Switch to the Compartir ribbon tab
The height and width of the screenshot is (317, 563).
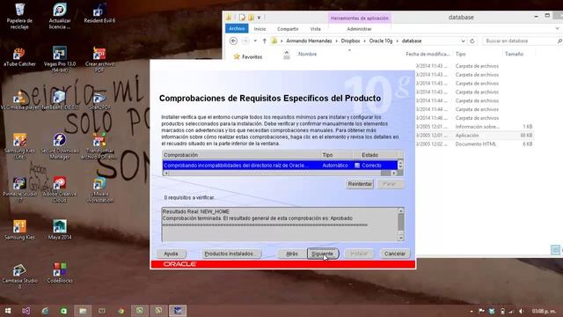tap(288, 29)
